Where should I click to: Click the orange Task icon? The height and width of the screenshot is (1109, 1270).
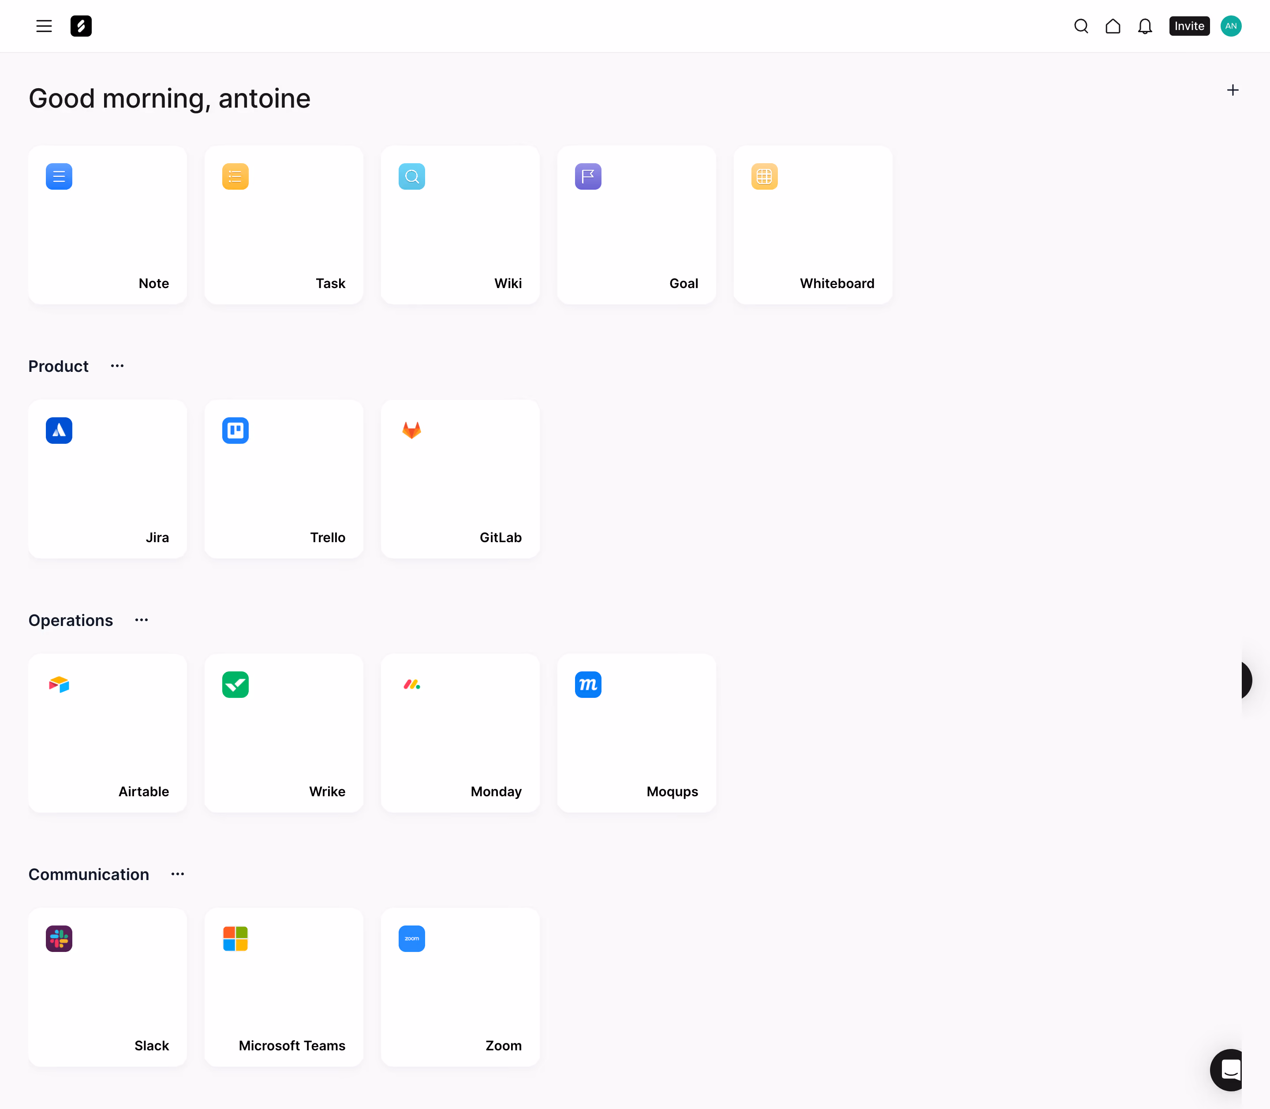[235, 176]
